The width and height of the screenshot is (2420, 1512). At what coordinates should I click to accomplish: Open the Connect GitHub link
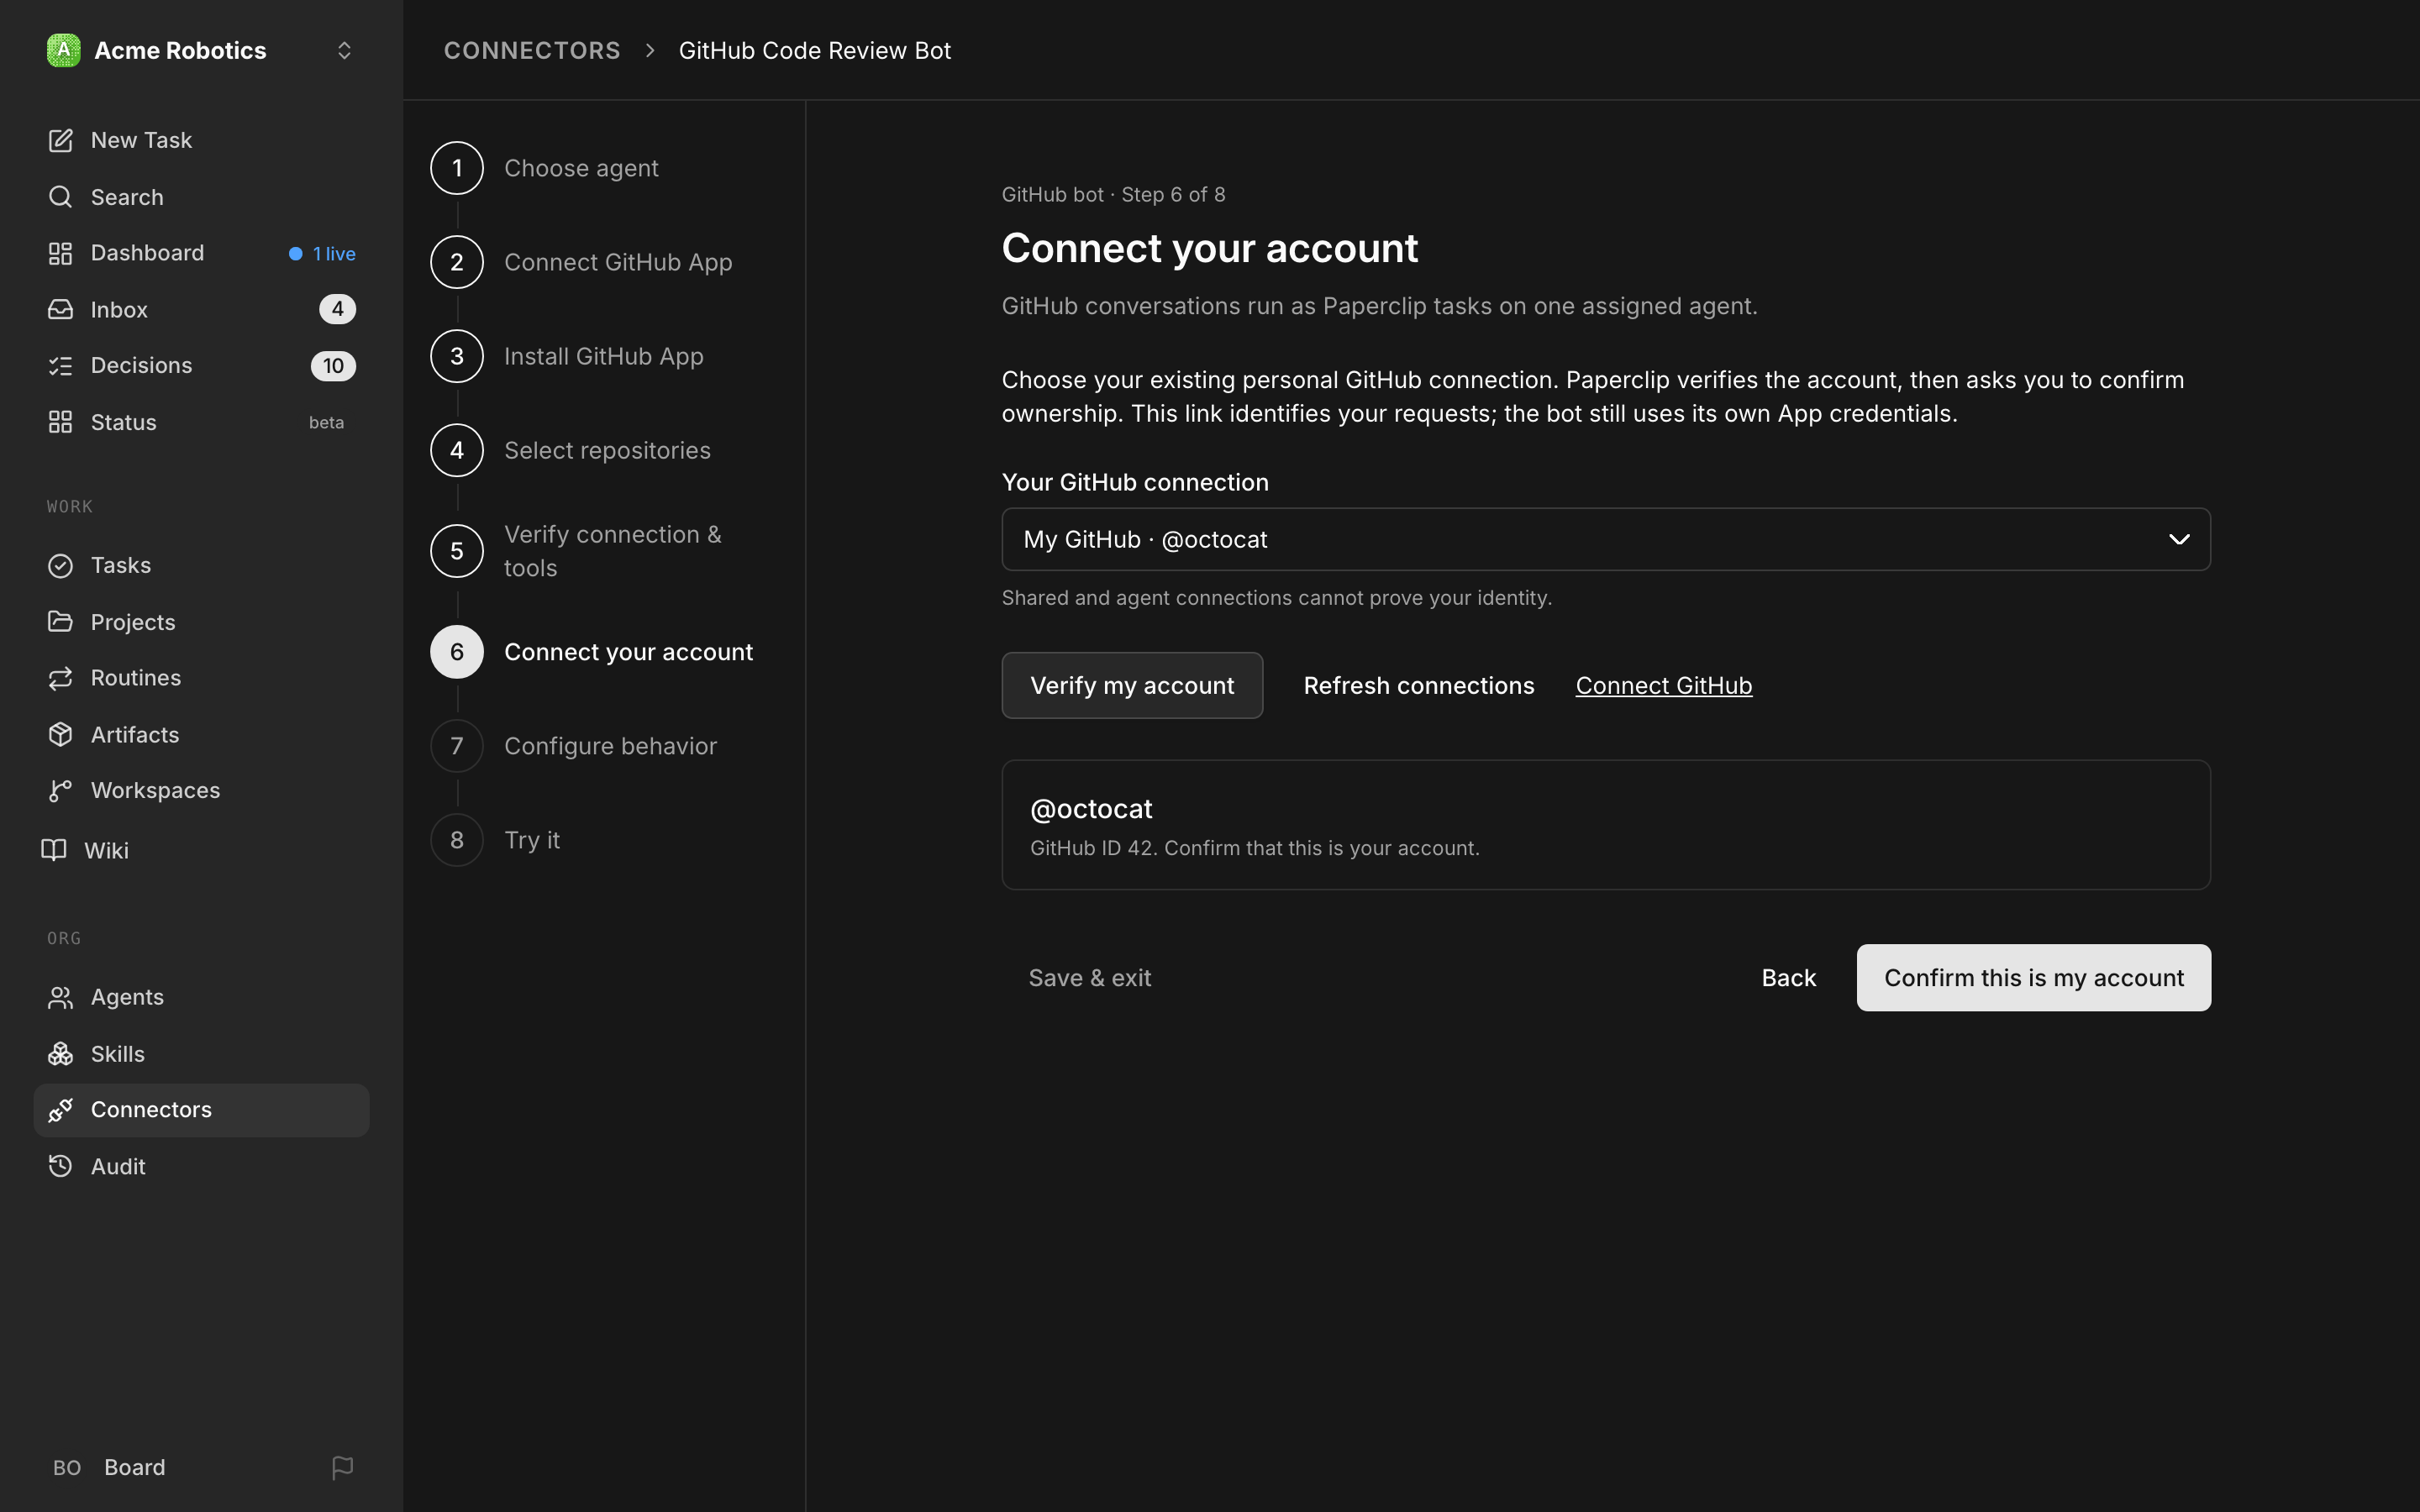point(1664,685)
